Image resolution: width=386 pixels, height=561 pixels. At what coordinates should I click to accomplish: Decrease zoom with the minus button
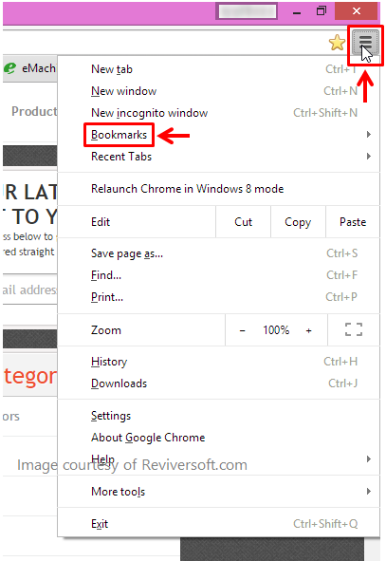(x=243, y=330)
